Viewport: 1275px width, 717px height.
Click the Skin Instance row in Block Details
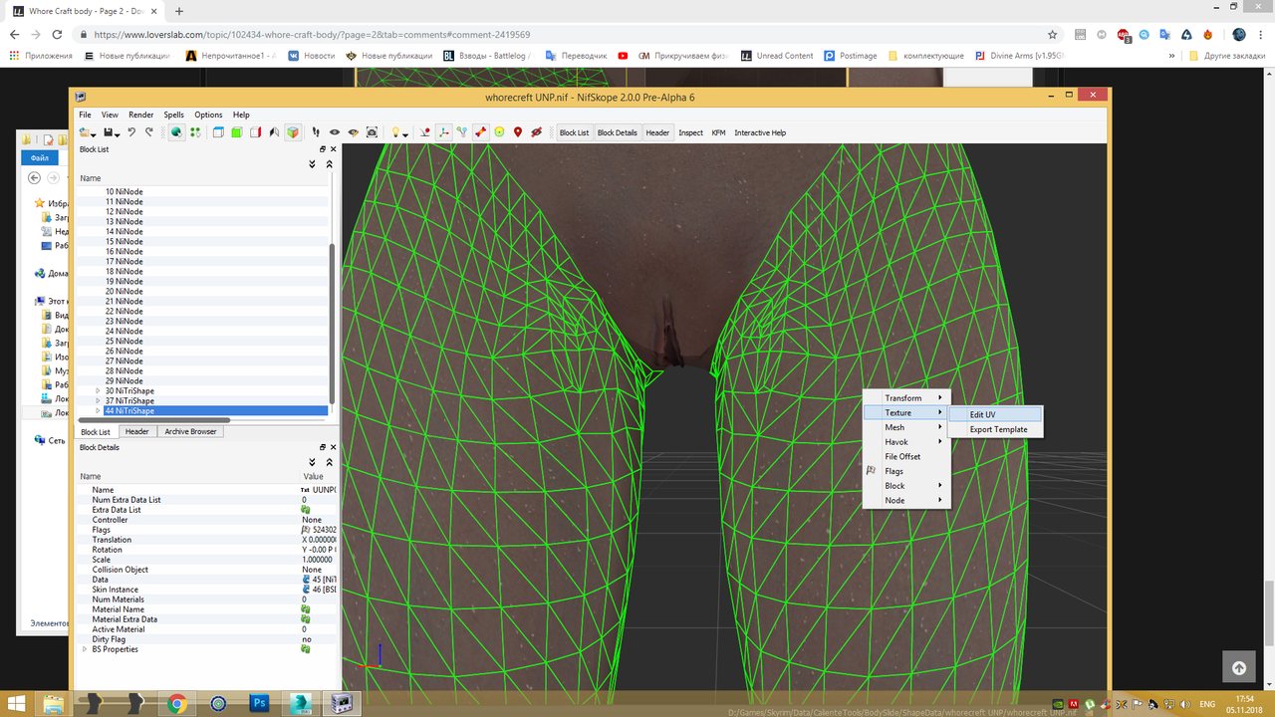click(208, 590)
